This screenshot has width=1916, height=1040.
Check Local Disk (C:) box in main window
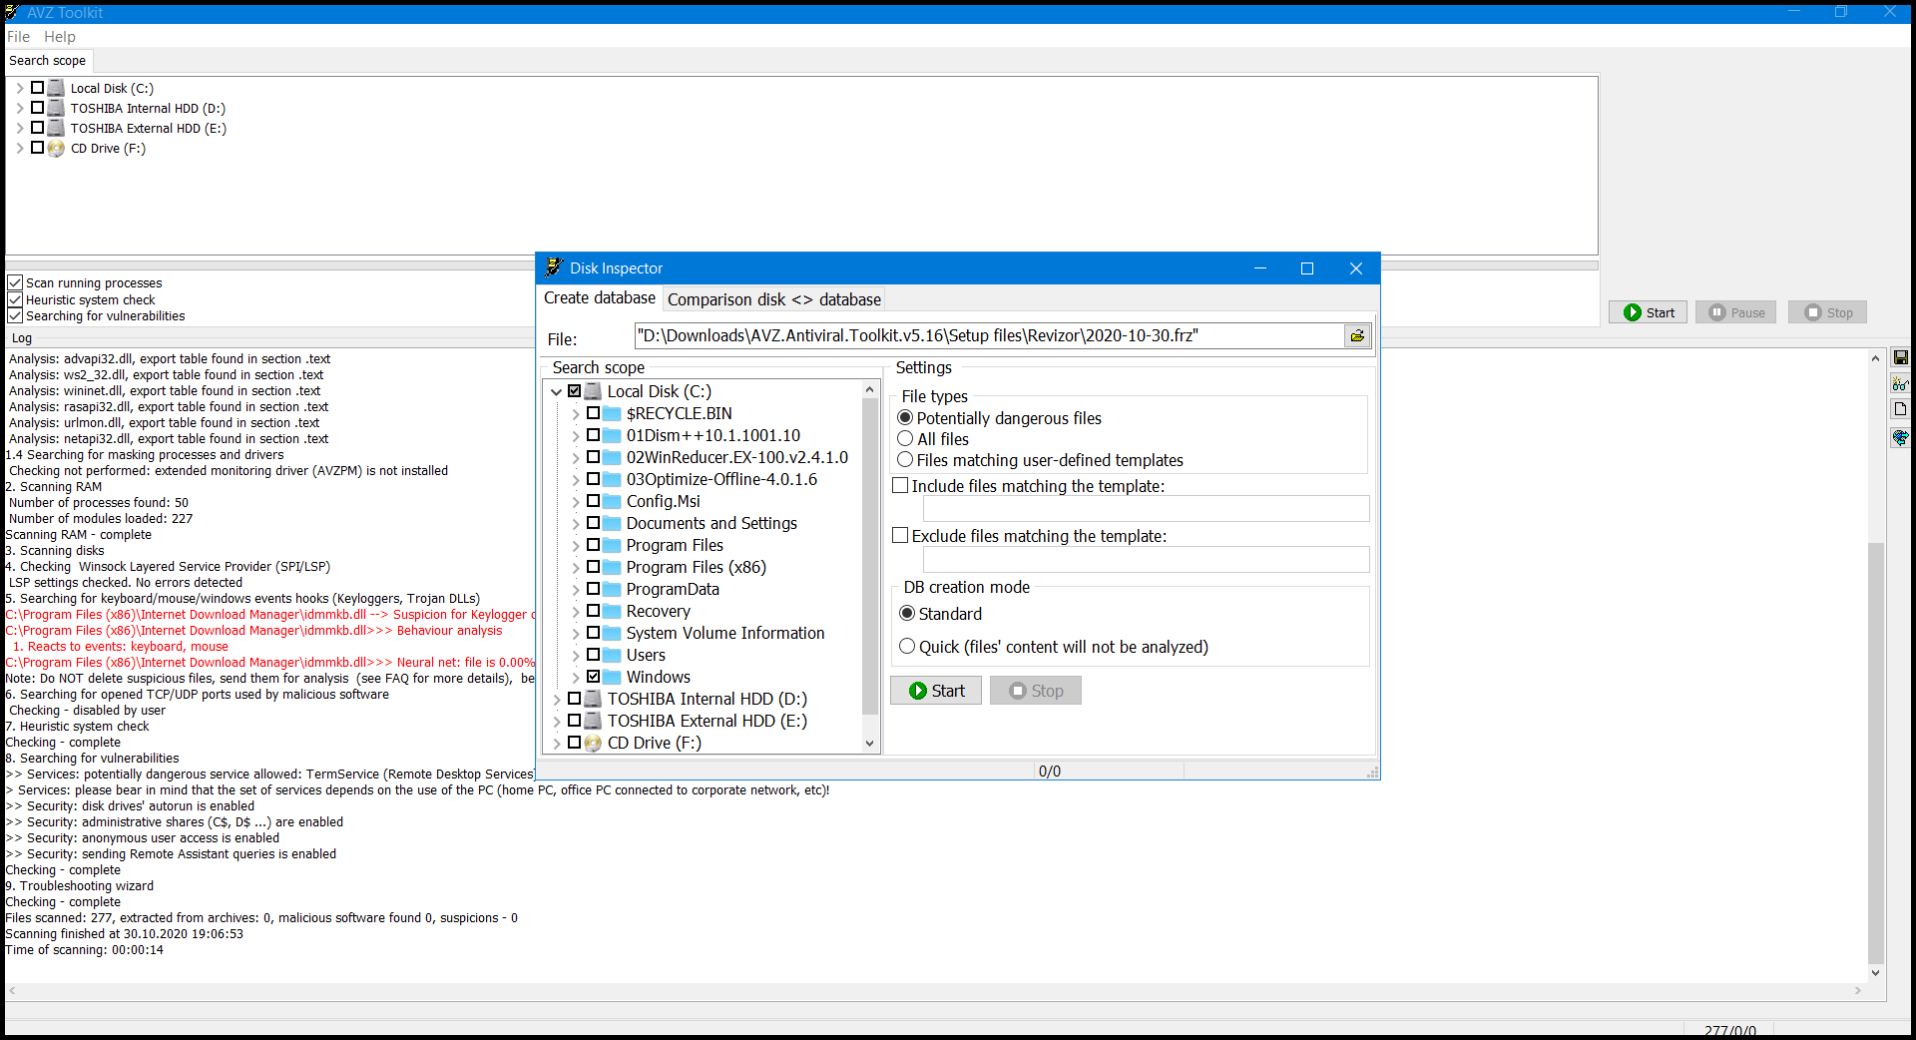coord(37,87)
